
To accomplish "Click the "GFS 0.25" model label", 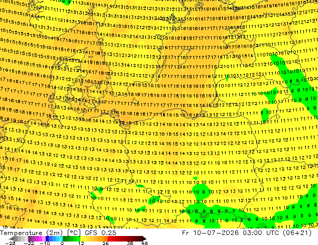I will [100, 233].
